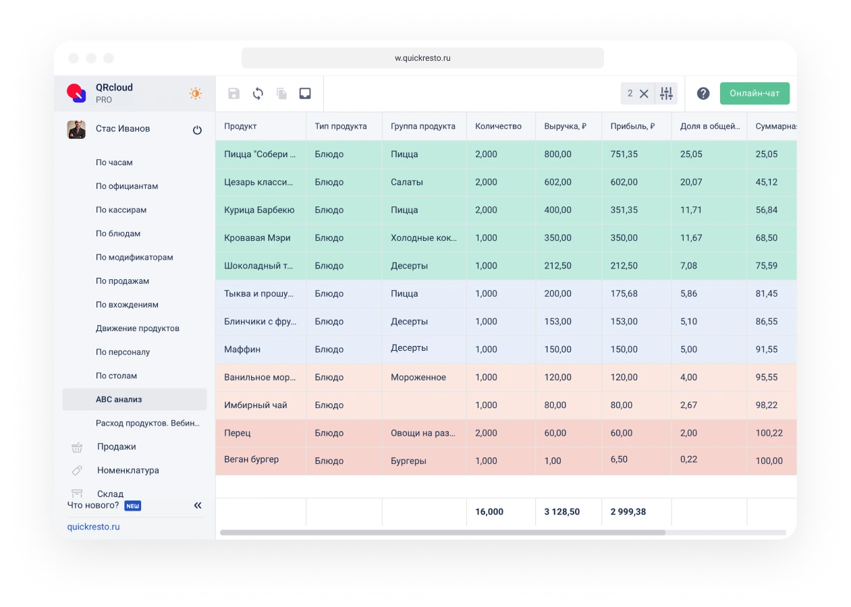Open help via question mark icon
Viewport: 851px width, 607px height.
(x=703, y=94)
